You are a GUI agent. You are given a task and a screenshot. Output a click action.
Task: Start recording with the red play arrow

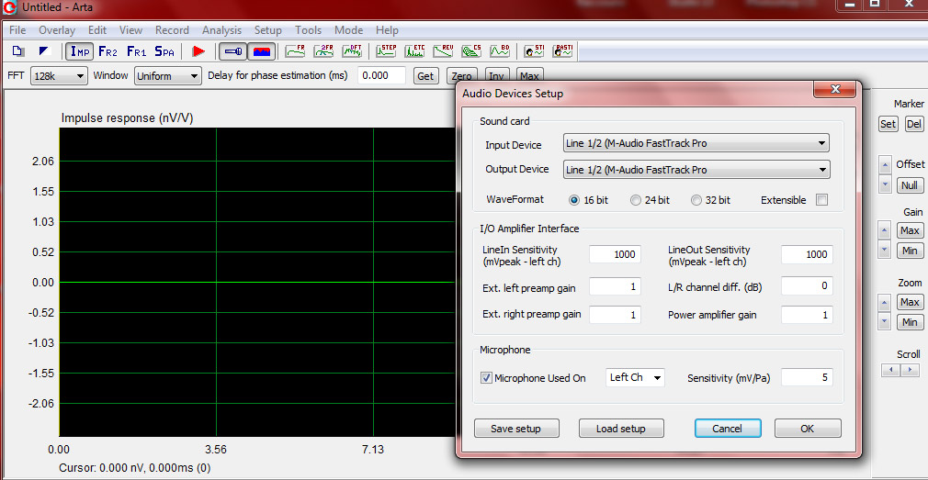(198, 51)
